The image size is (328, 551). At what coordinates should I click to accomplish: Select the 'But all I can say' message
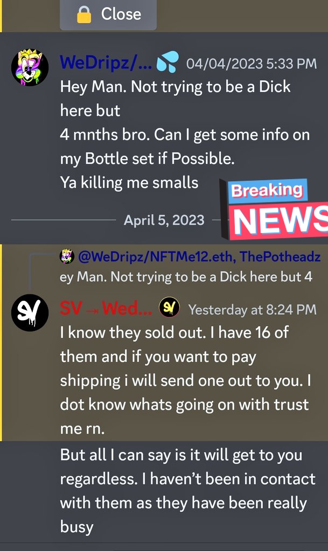coord(188,491)
